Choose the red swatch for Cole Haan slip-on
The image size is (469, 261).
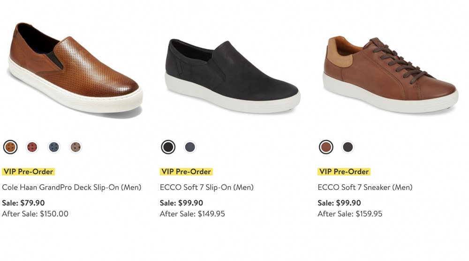32,147
